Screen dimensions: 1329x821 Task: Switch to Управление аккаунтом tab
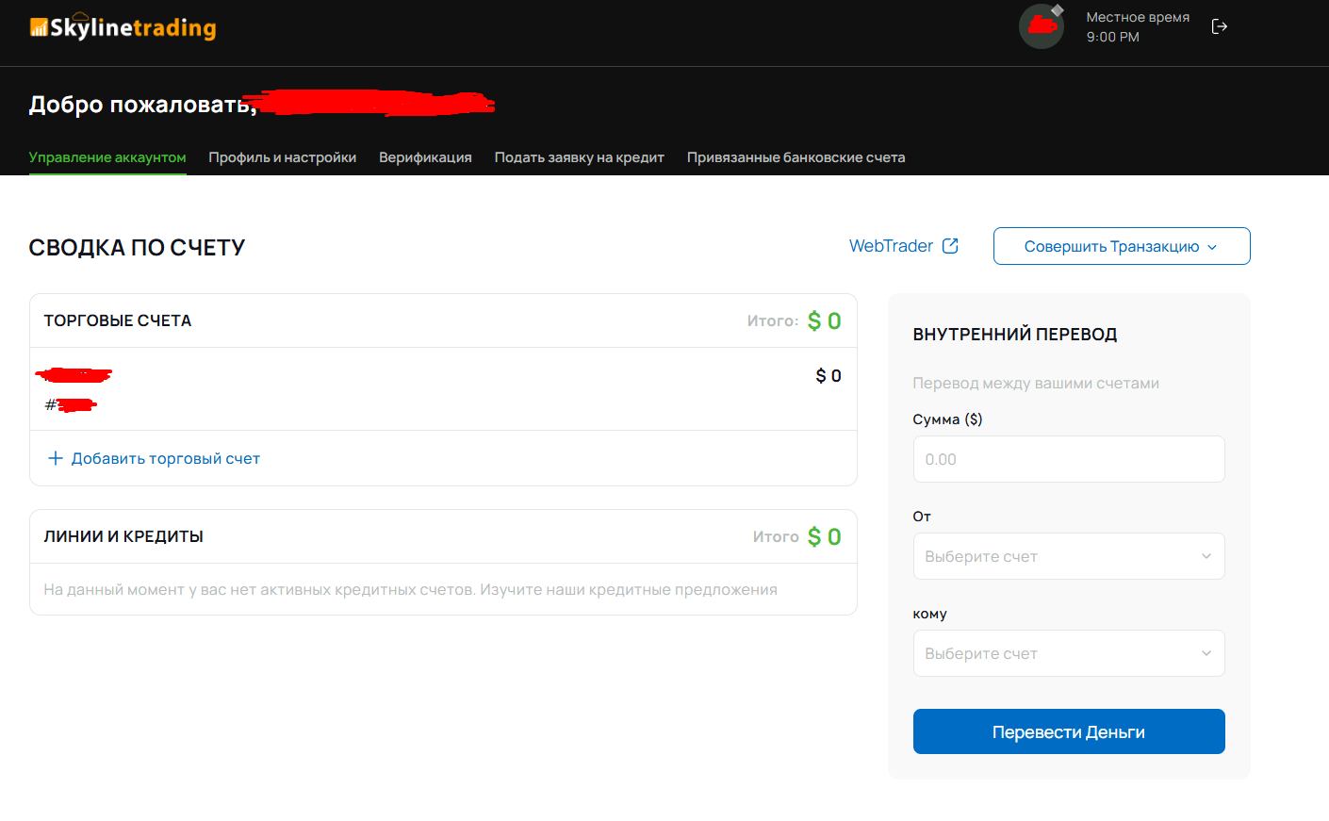click(x=107, y=157)
